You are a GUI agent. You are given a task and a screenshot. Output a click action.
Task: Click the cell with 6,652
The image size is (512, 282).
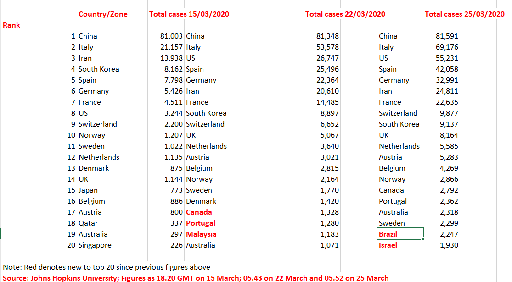pos(322,124)
